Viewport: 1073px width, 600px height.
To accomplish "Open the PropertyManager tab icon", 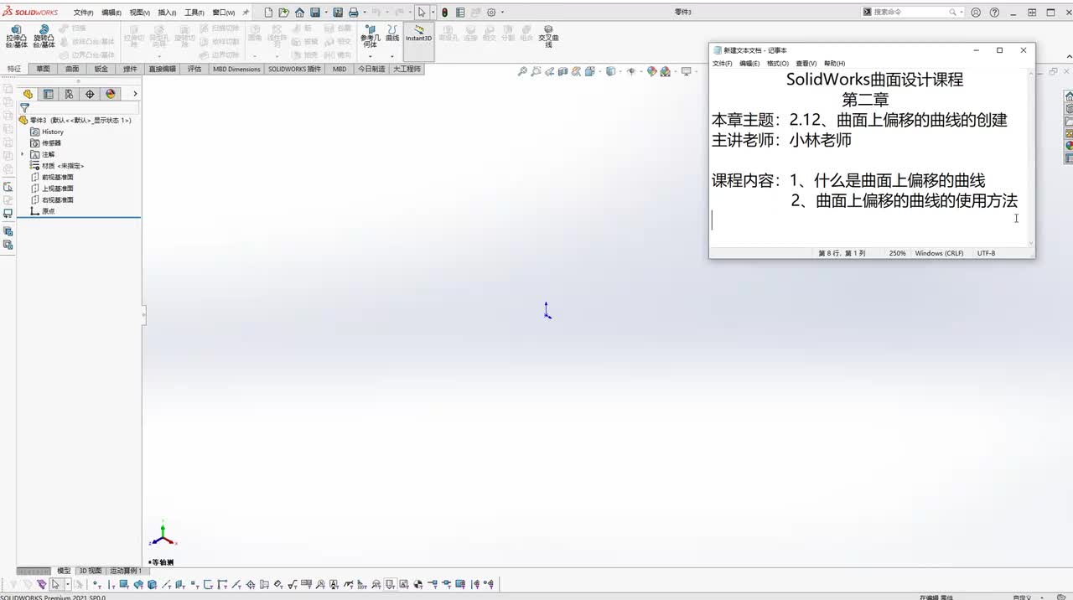I will pyautogui.click(x=49, y=94).
